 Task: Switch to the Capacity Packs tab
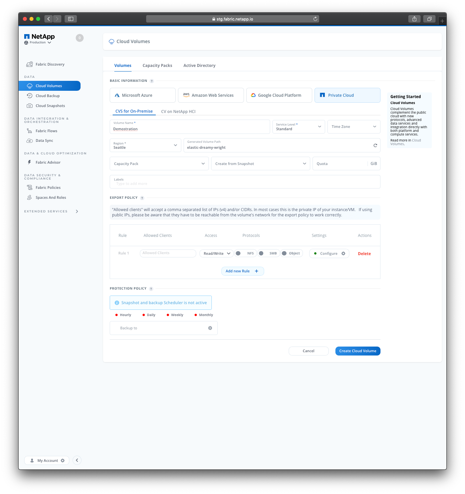tap(157, 65)
